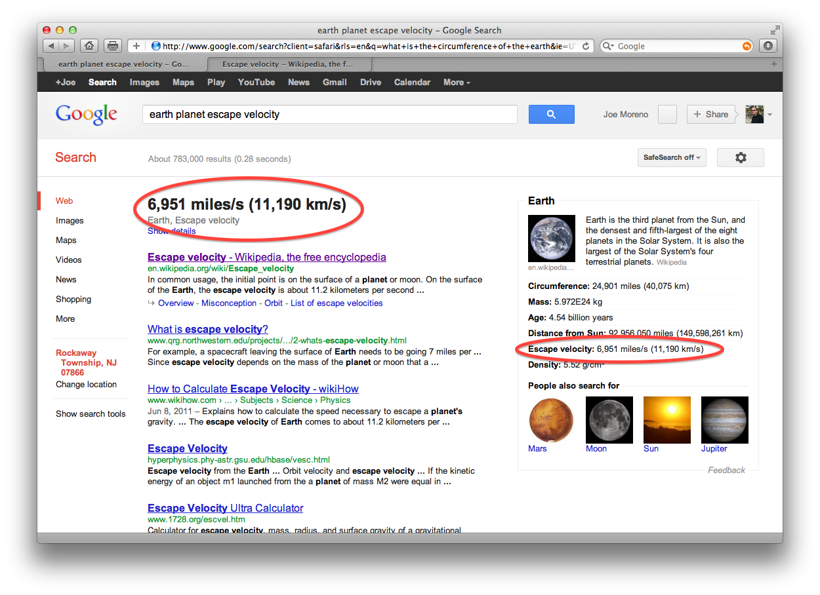Open Safari's downloads button

(x=768, y=46)
